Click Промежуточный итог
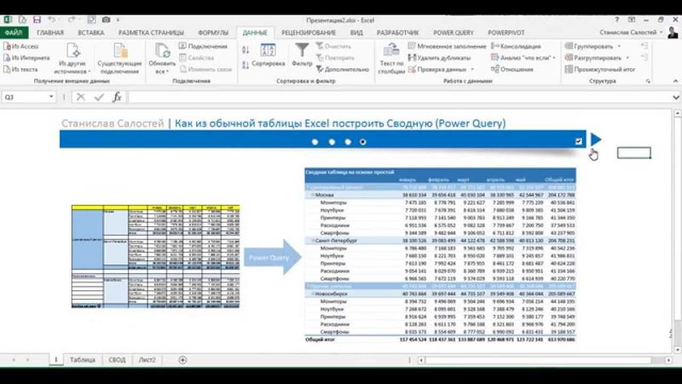The width and height of the screenshot is (682, 384). [600, 69]
